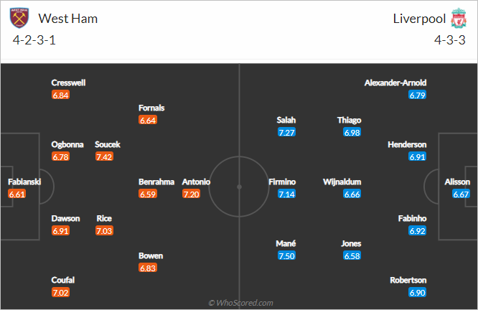The image size is (478, 310).
Task: Click Antonio's 7.20 rating badge
Action: (x=191, y=194)
